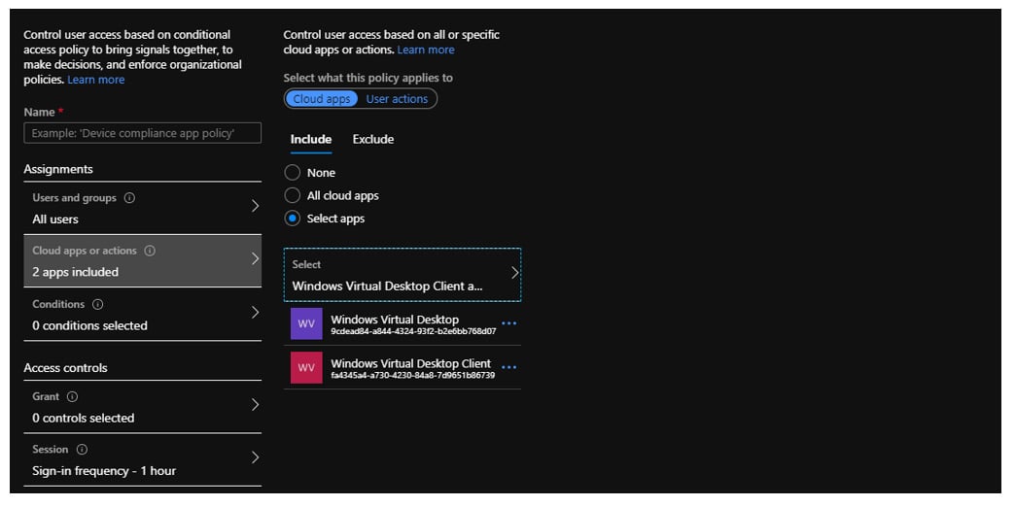Select the All cloud apps radio button

[x=293, y=195]
